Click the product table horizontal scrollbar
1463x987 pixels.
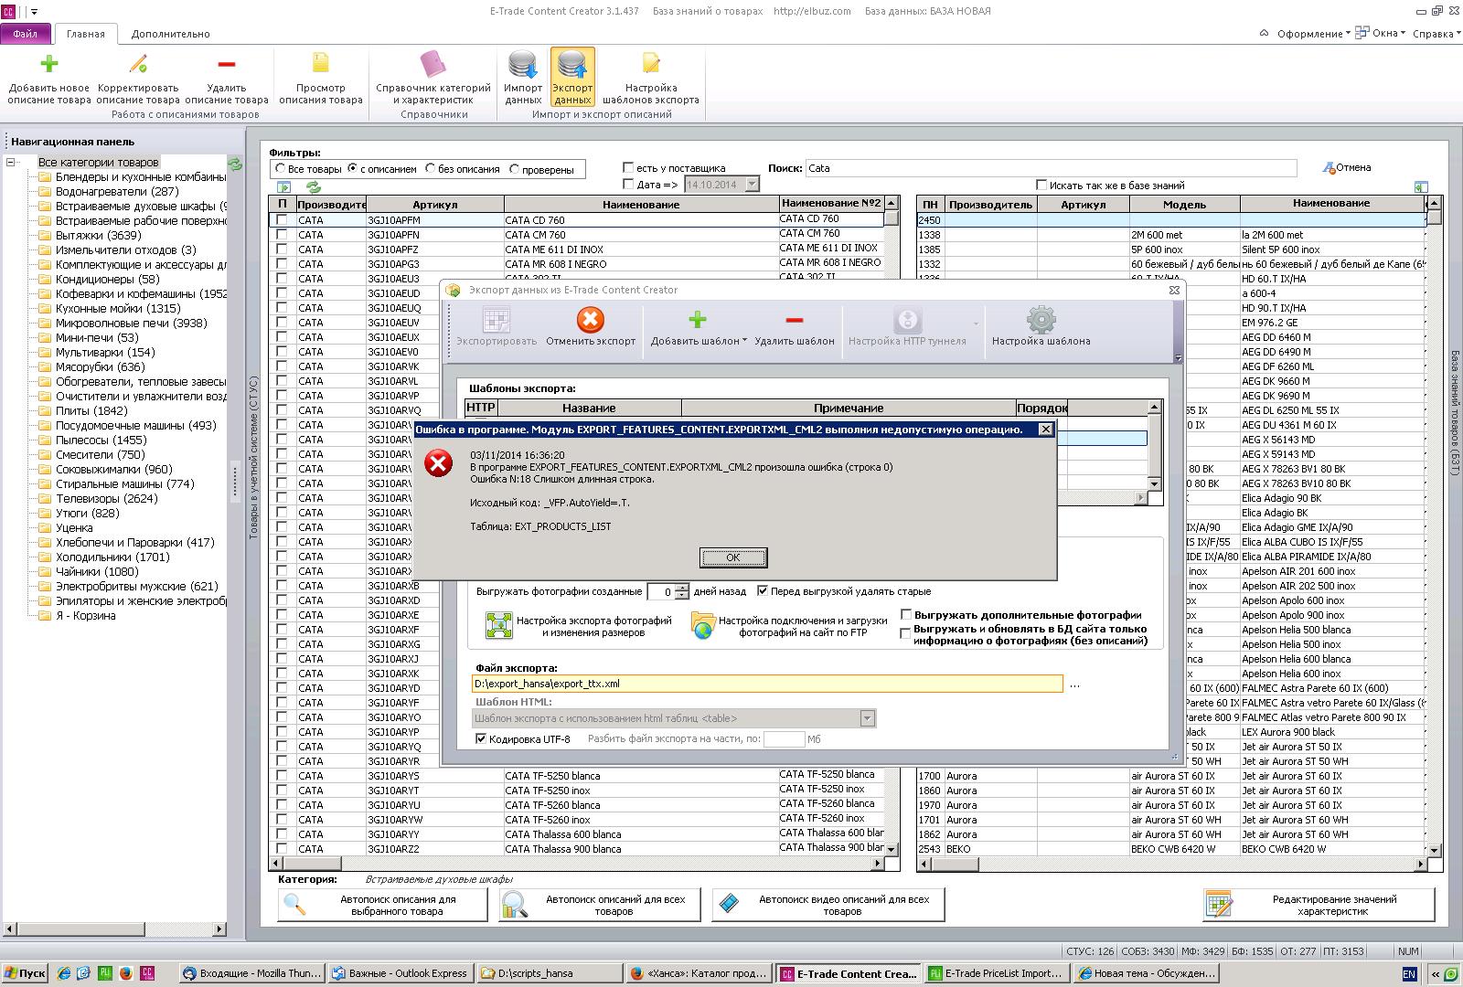point(578,863)
